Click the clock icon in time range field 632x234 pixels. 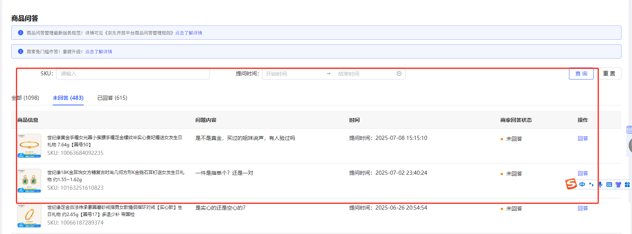pos(399,73)
